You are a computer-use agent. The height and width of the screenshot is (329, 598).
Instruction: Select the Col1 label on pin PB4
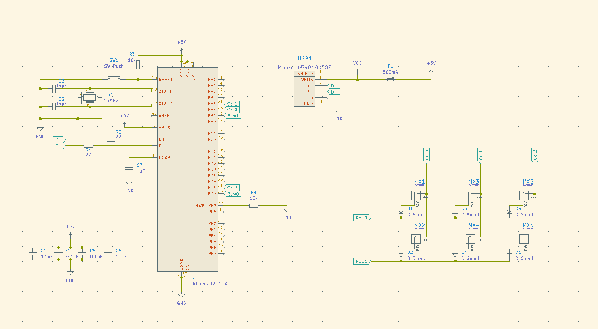click(232, 104)
